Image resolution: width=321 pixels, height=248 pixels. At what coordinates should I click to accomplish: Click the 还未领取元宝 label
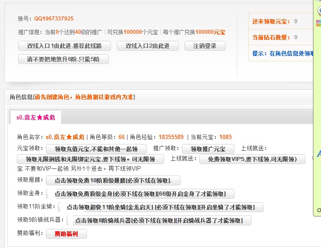coord(271,21)
